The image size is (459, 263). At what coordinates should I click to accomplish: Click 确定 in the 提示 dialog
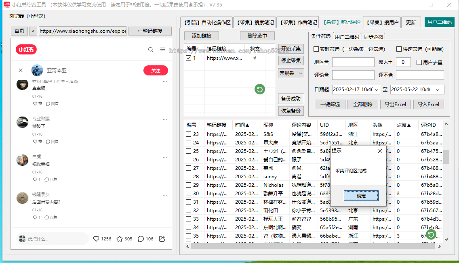[x=361, y=196]
